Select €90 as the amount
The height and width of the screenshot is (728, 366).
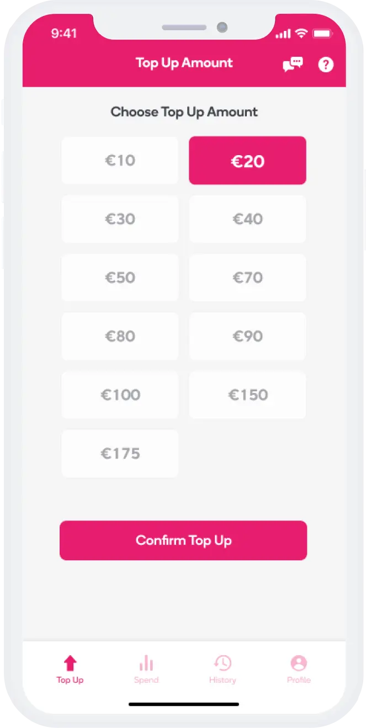point(247,336)
